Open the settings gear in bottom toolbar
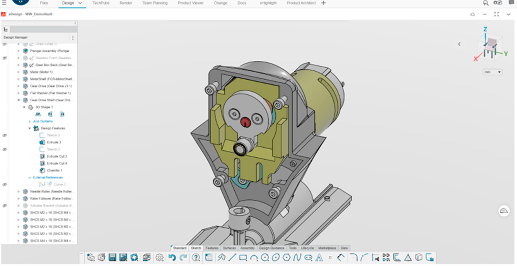 pos(159,257)
